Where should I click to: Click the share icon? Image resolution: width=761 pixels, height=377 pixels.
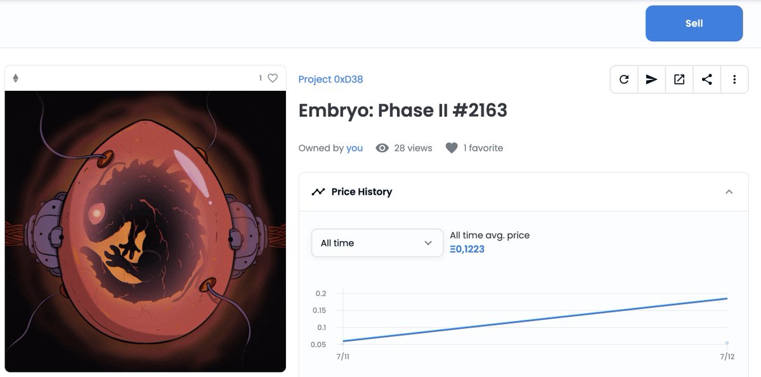[707, 79]
